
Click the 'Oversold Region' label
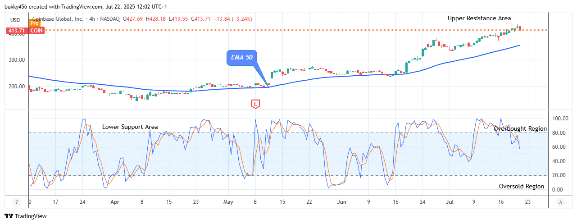point(522,186)
